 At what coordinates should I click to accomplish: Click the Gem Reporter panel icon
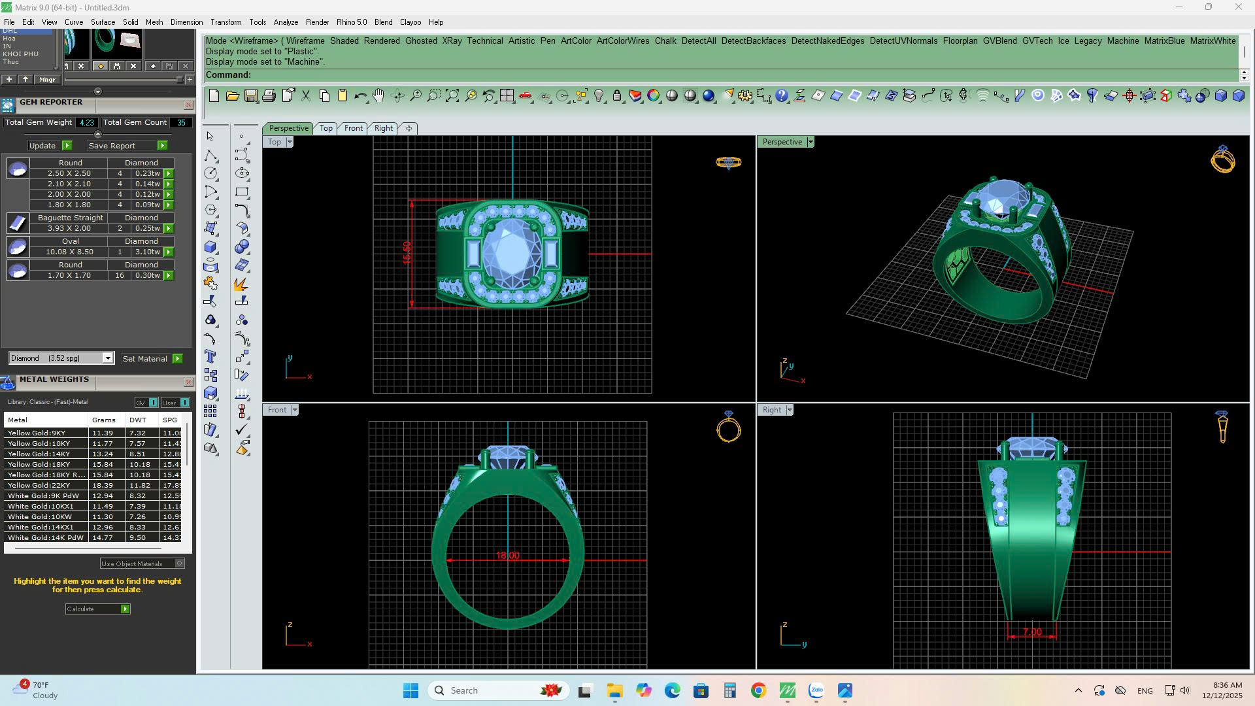pos(8,105)
